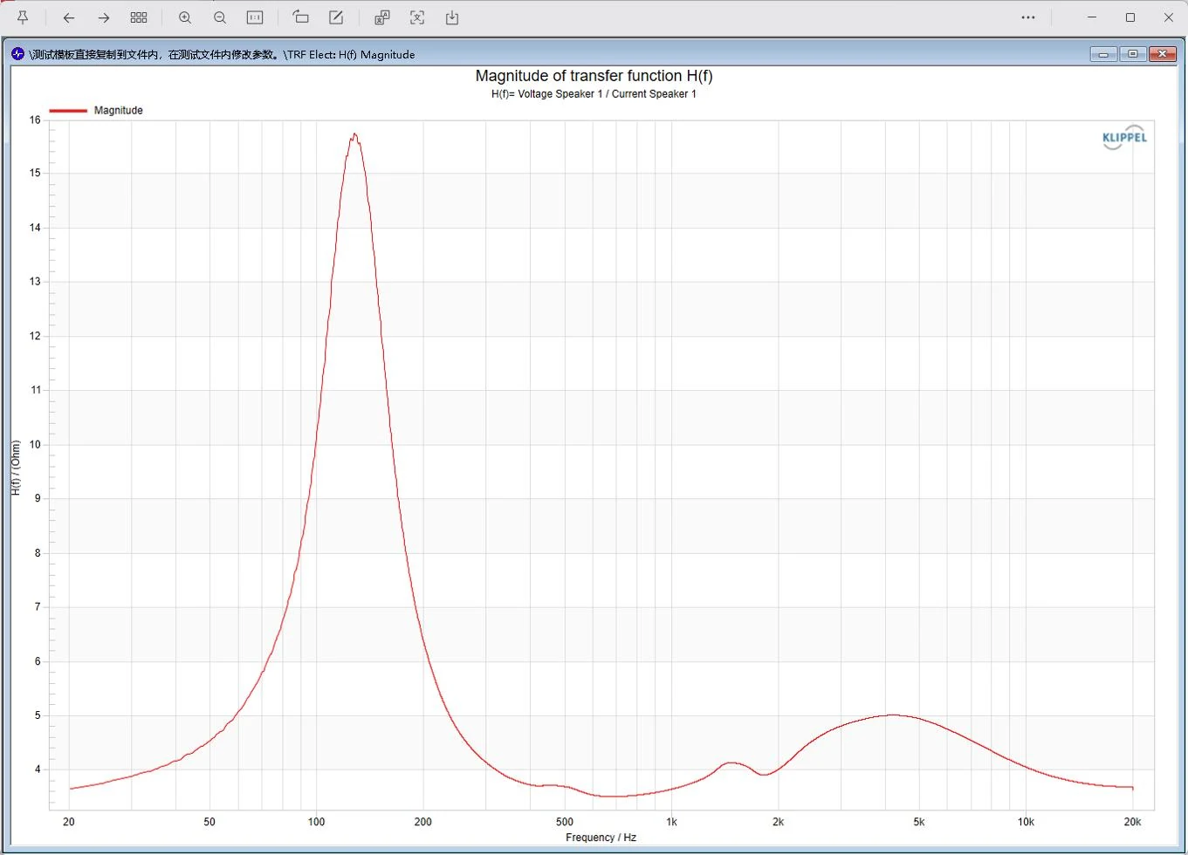Go to the next image

104,17
